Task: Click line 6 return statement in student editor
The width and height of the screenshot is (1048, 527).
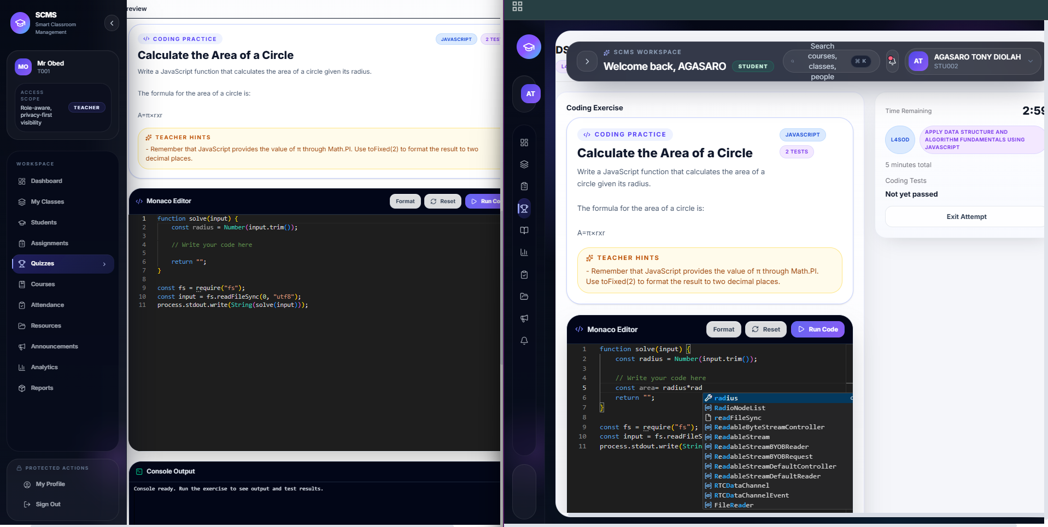Action: [x=635, y=398]
